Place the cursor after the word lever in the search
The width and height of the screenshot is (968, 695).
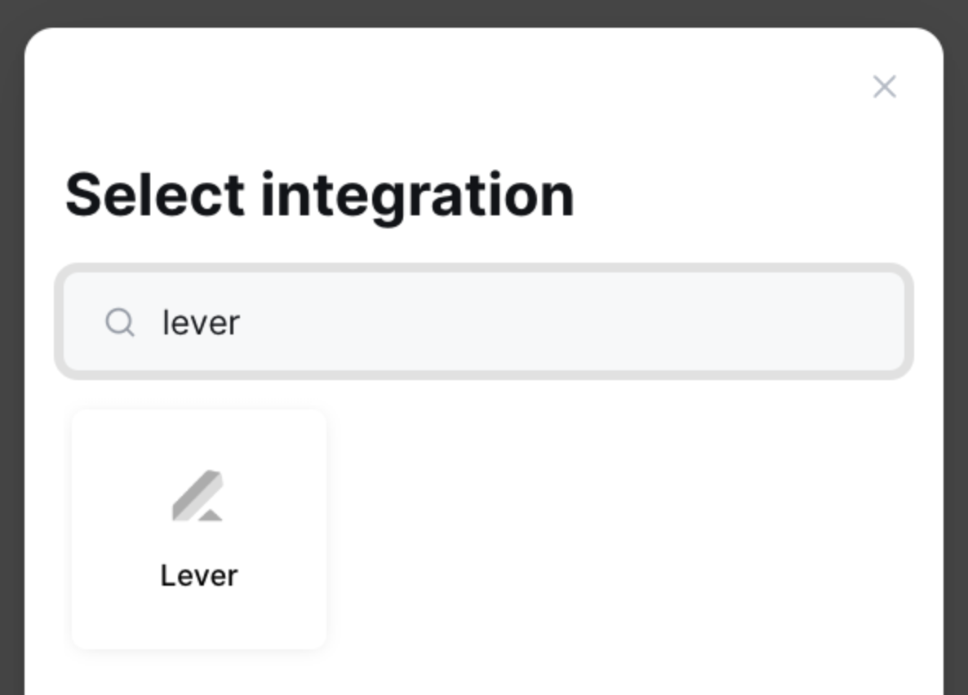pos(242,323)
